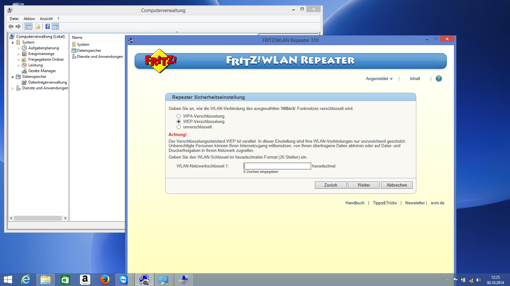This screenshot has height=286, width=510.
Task: Select WEP-Verschlüsselung radio button
Action: tap(179, 122)
